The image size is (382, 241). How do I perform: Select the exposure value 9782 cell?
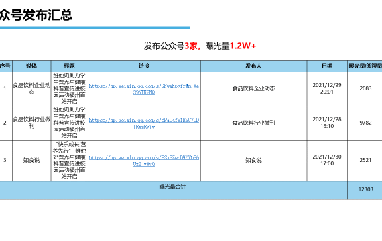(365, 123)
